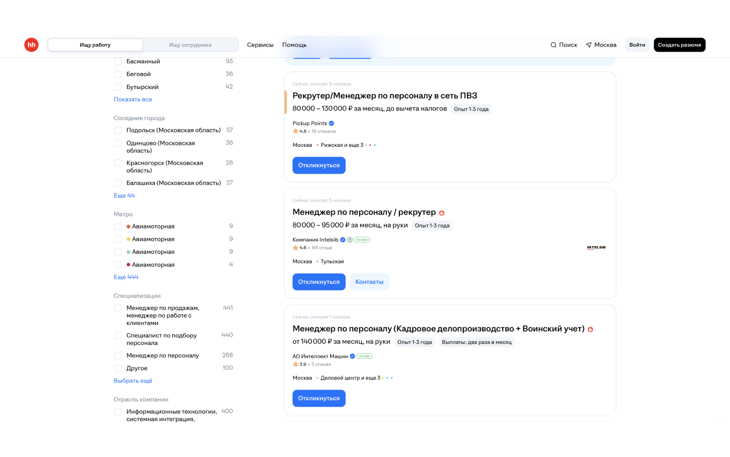Check Другое specialization filter
The height and width of the screenshot is (457, 730).
coord(118,368)
